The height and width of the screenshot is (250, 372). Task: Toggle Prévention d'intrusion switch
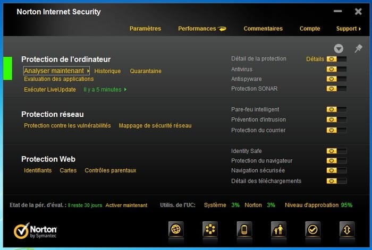click(x=336, y=119)
